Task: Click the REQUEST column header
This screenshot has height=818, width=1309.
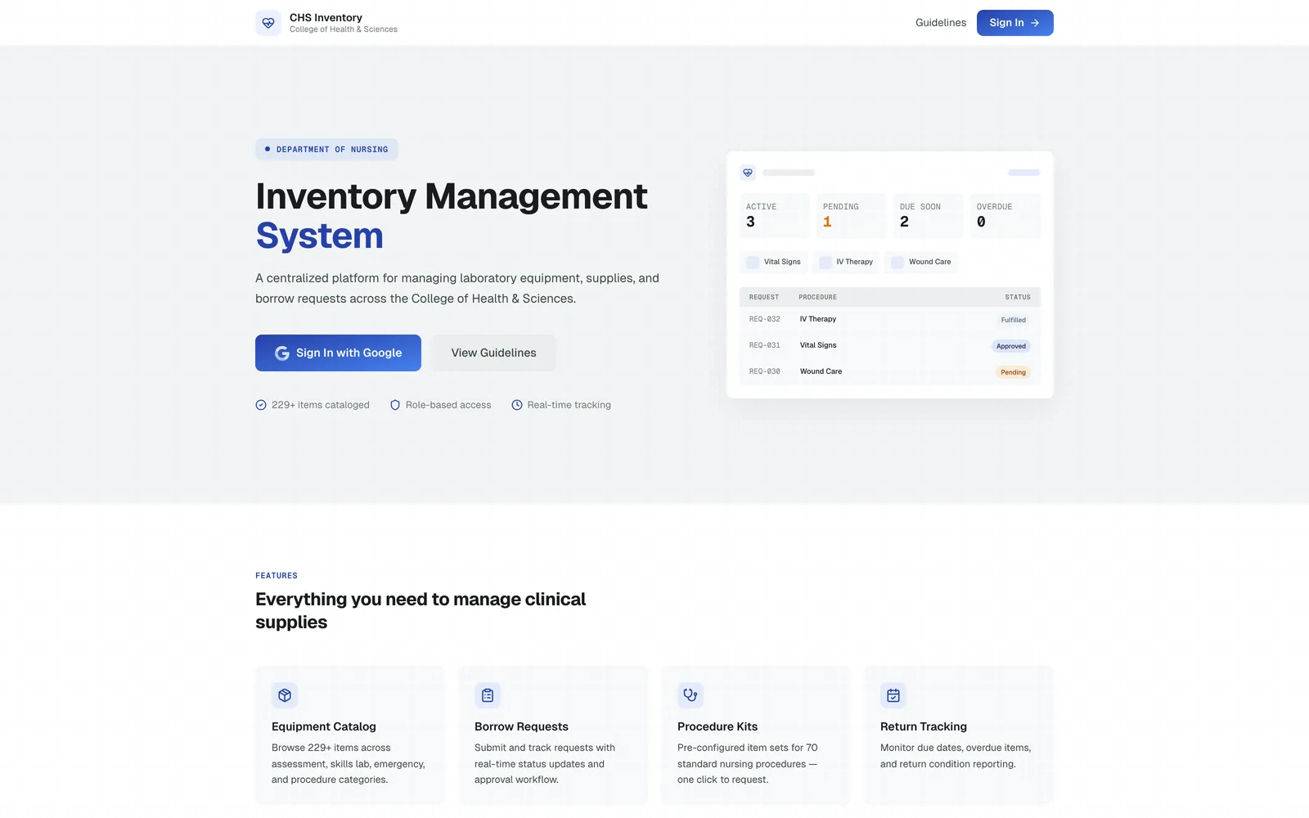Action: tap(764, 297)
